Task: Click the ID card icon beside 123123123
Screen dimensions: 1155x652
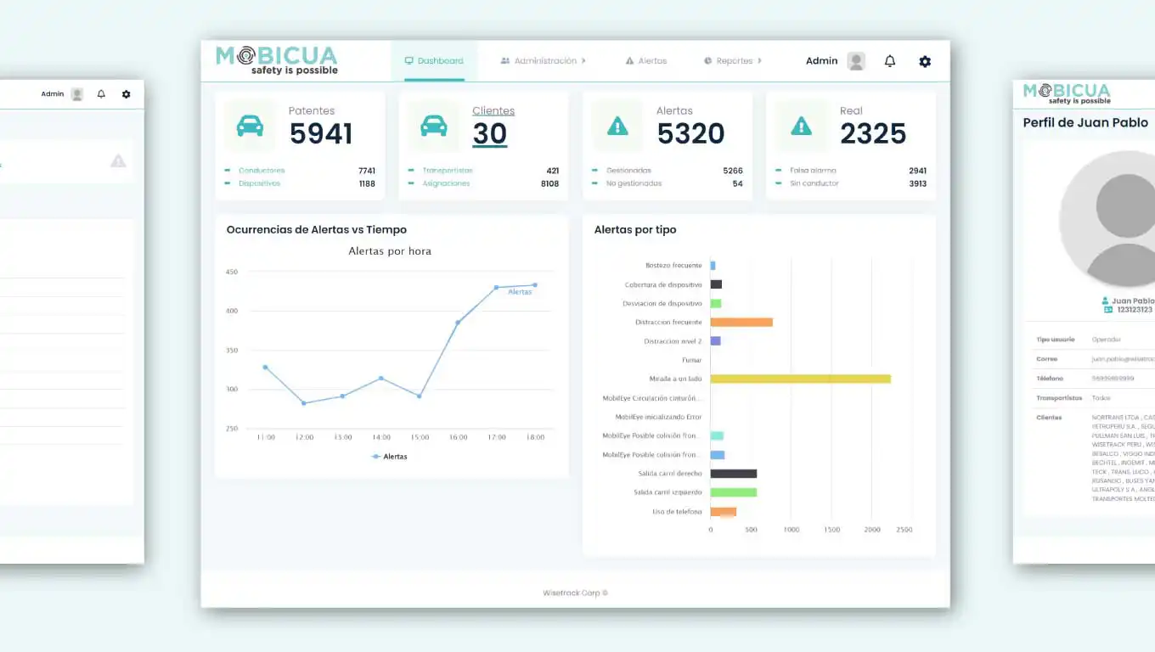Action: pos(1108,310)
